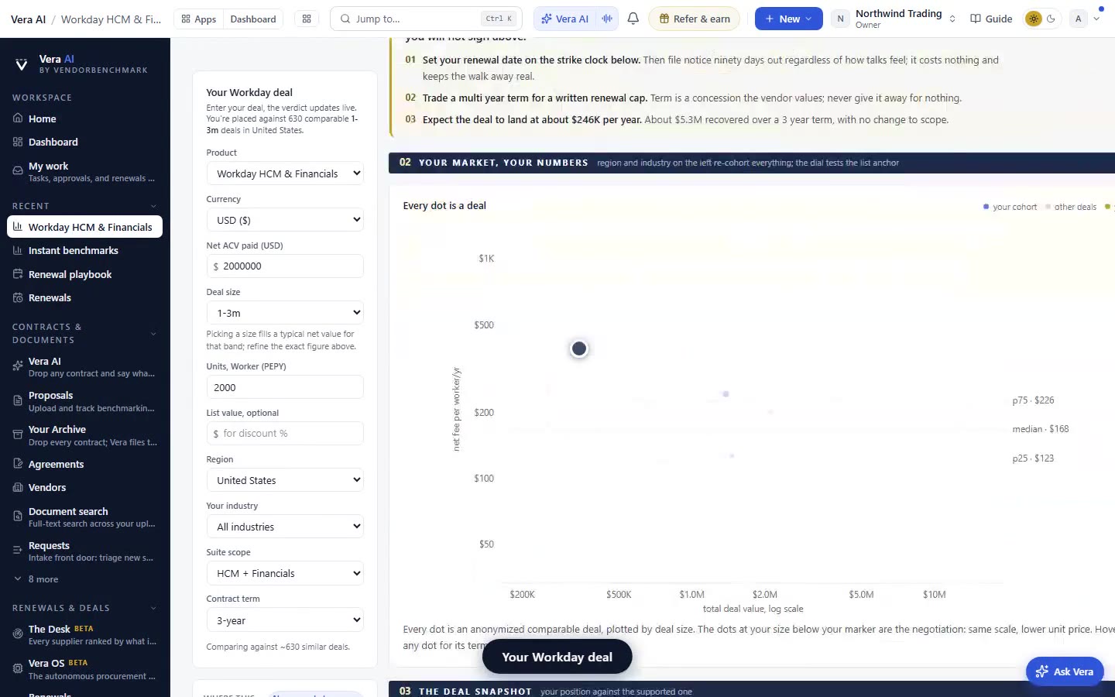Open the Northwind Trading workspace switcher
The image size is (1115, 697).
click(x=895, y=19)
